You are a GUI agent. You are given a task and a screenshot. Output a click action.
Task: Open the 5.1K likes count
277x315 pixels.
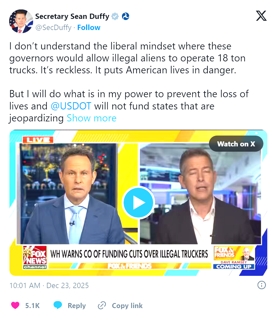(32, 306)
